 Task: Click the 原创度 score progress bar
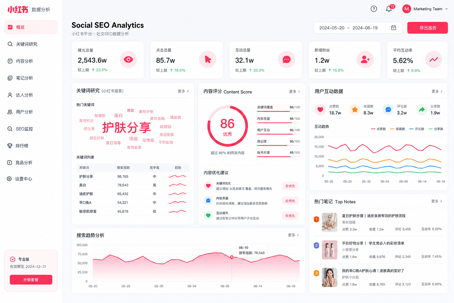tap(278, 146)
